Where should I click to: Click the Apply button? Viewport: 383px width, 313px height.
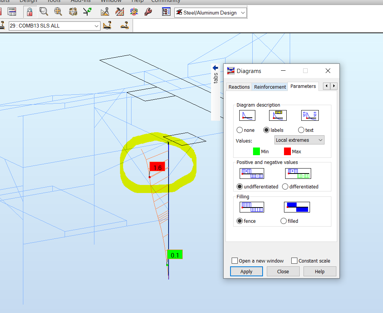246,271
